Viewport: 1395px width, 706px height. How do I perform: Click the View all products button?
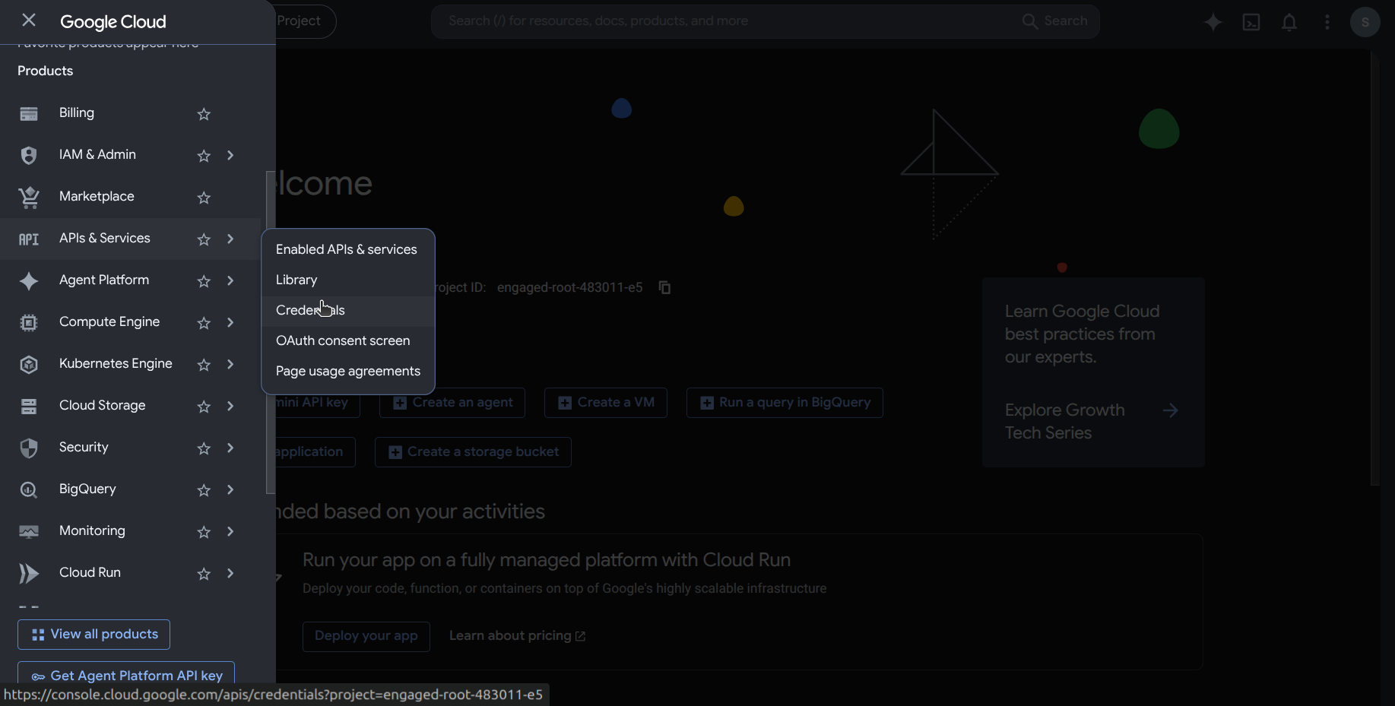pos(94,635)
